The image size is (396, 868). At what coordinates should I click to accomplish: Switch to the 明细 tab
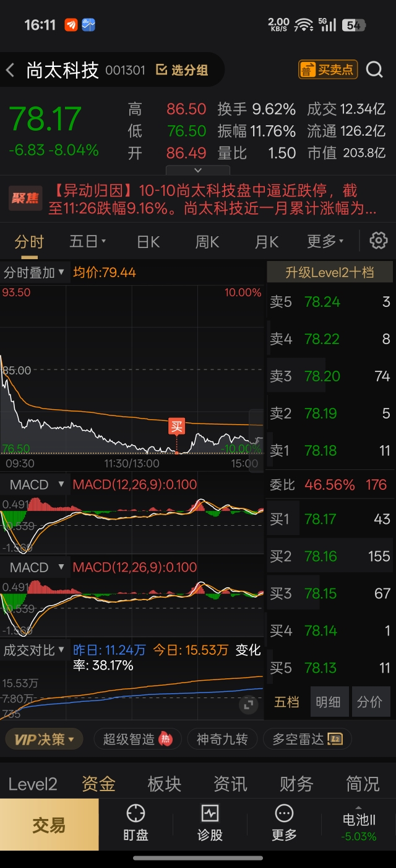pyautogui.click(x=329, y=702)
